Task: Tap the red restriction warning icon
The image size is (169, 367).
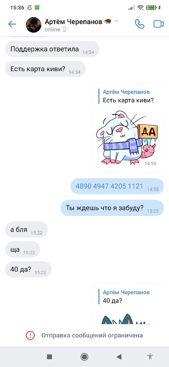Action: point(30,335)
